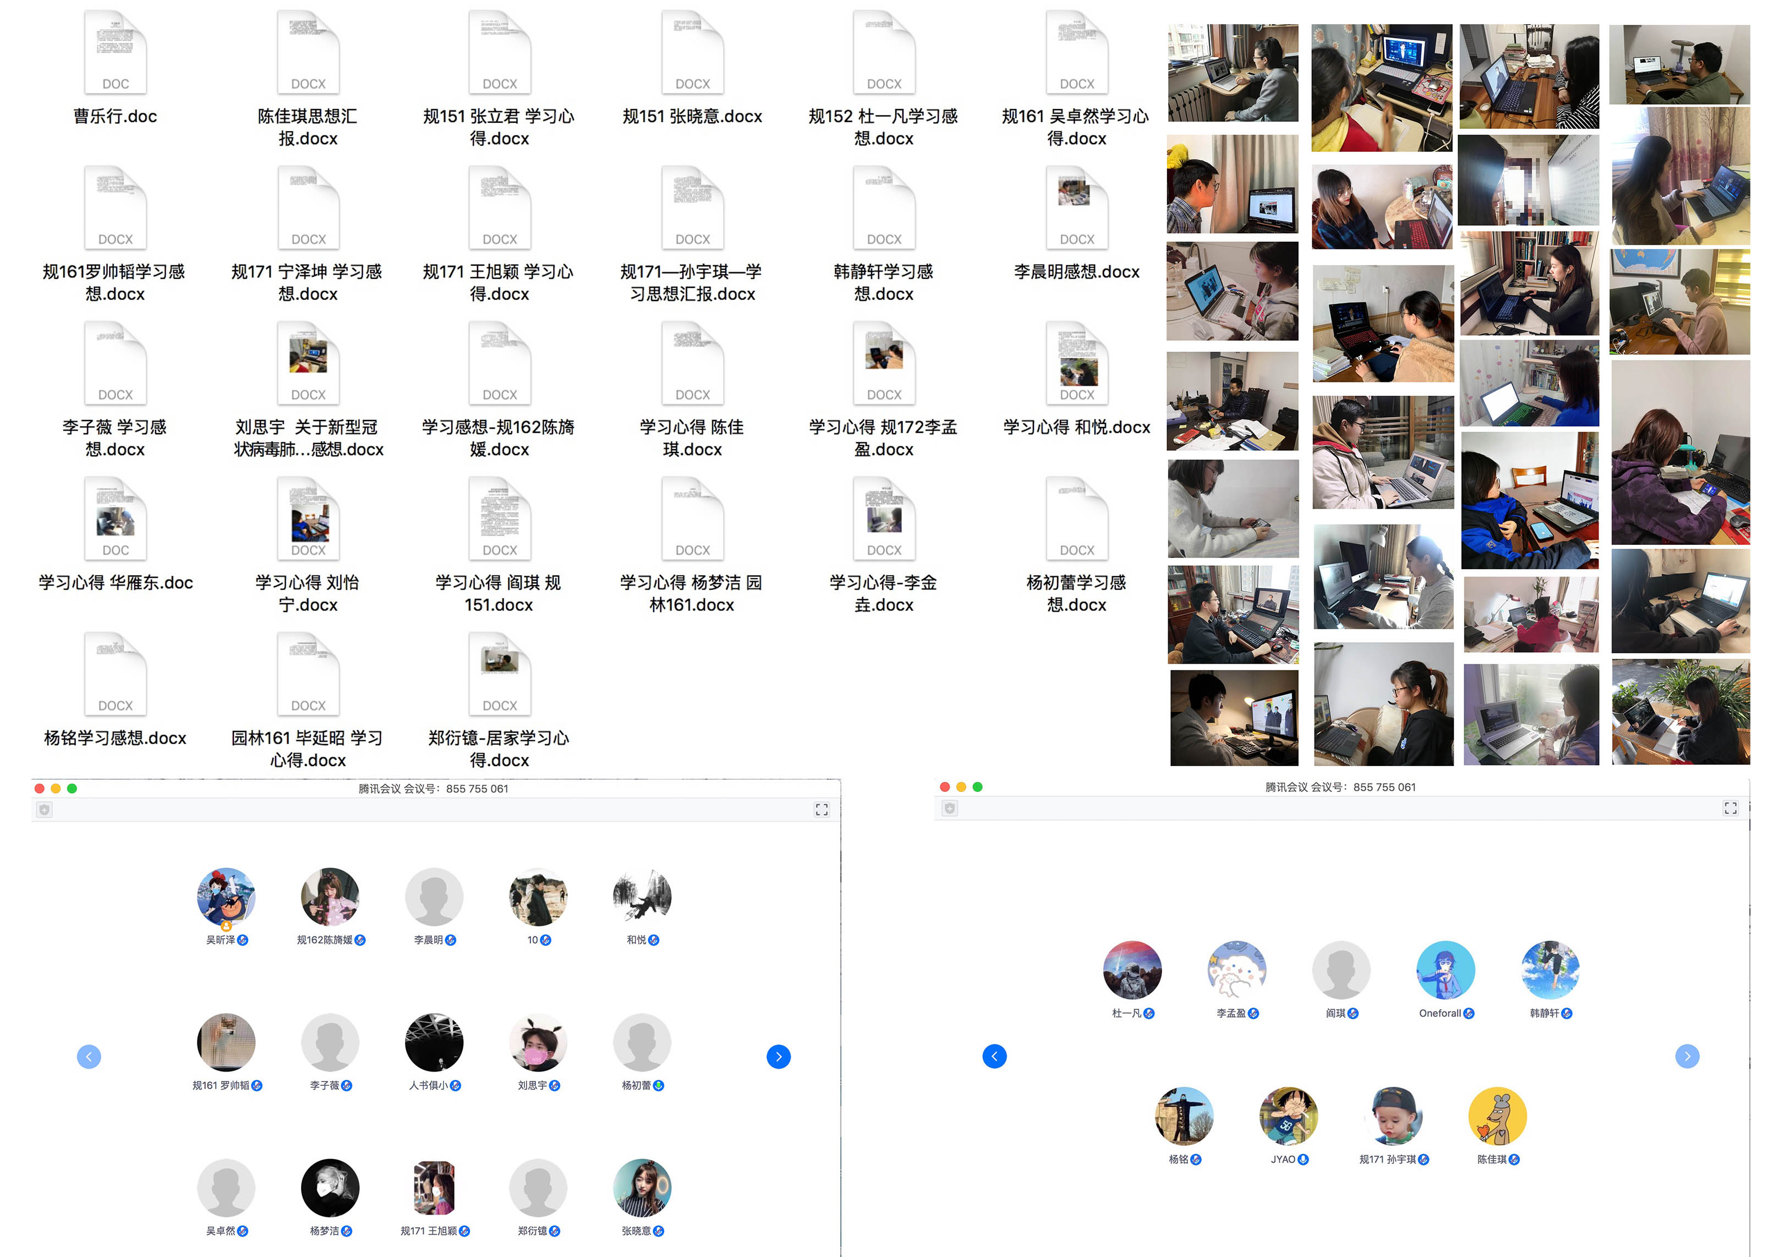Toggle muted mic icon next to 吴昕泽

[243, 940]
